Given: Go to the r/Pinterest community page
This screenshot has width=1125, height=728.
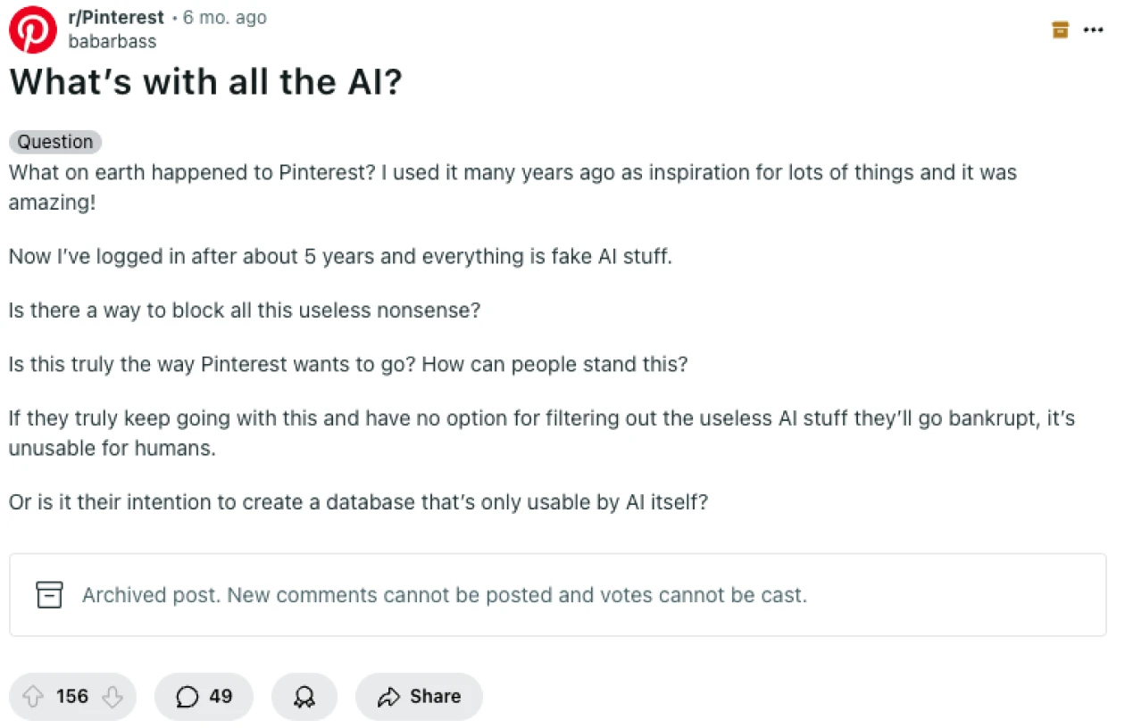Looking at the screenshot, I should pyautogui.click(x=115, y=17).
